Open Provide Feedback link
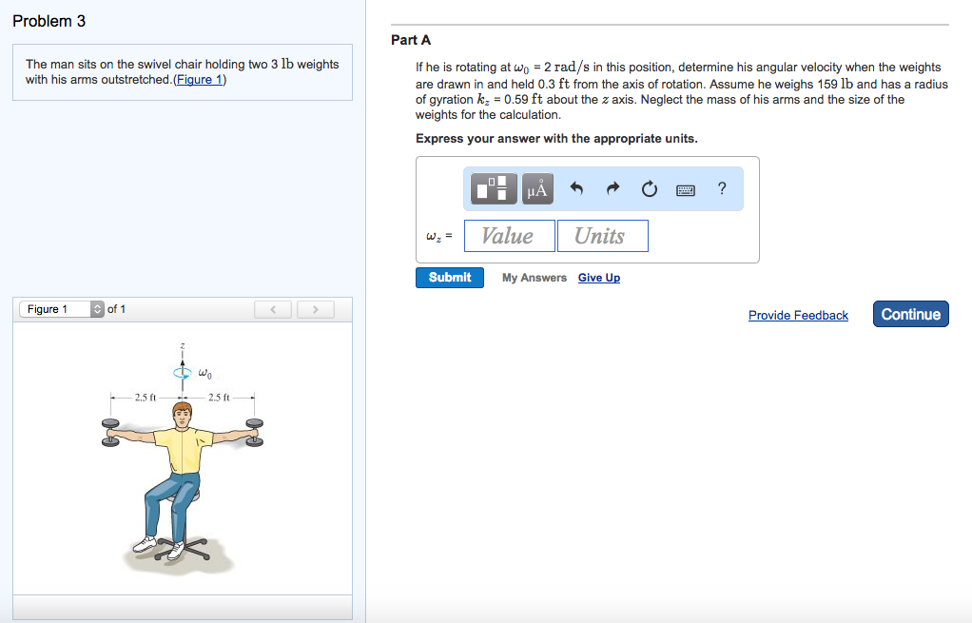Screen dimensions: 972x623 pyautogui.click(x=798, y=315)
